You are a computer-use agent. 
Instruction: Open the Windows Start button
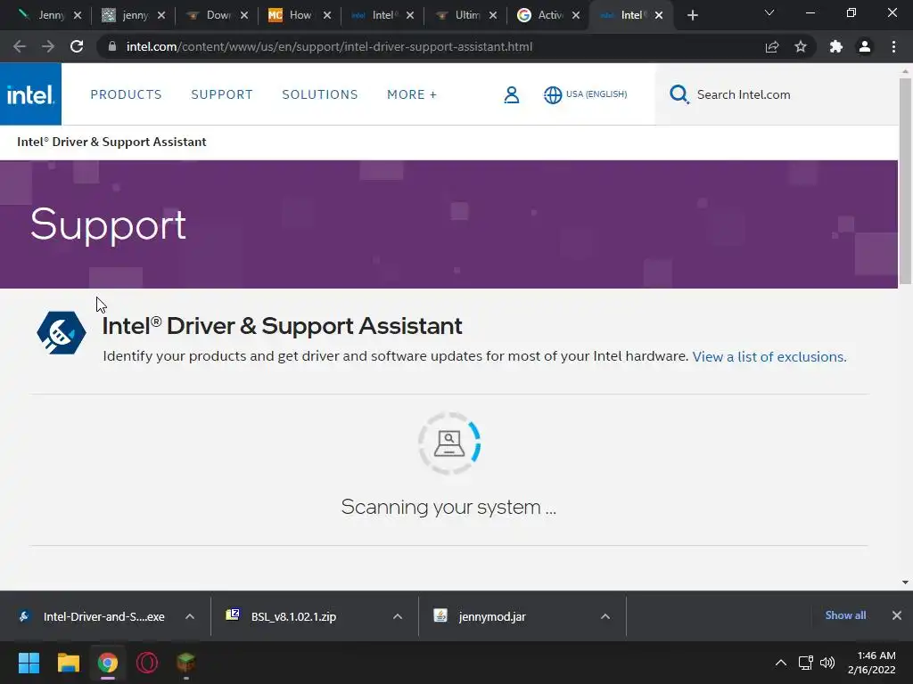coord(29,663)
